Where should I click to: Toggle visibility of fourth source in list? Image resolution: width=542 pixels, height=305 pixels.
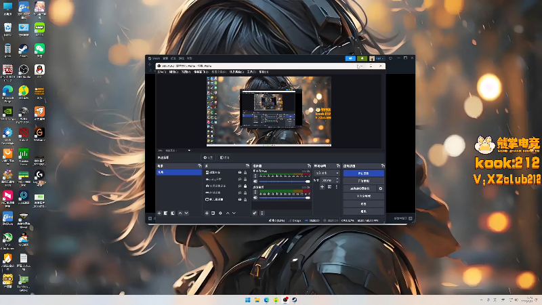coord(240,192)
